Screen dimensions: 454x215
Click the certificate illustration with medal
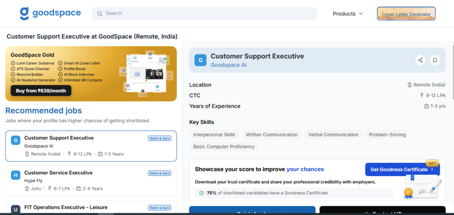[x=423, y=187]
